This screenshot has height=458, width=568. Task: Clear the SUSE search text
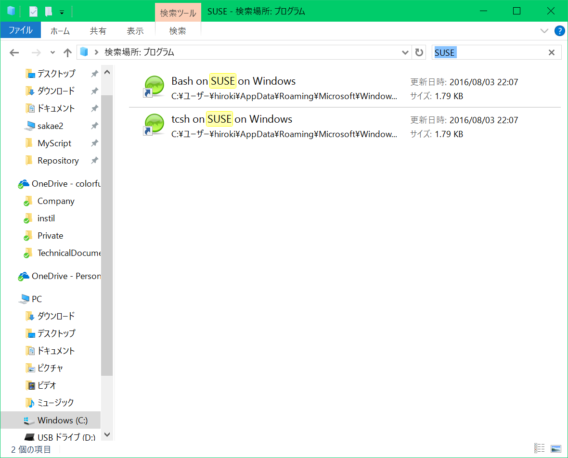551,53
